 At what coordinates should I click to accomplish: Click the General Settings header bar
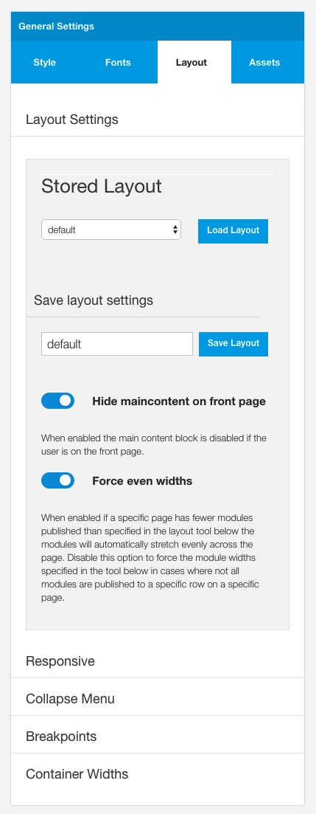tap(158, 26)
